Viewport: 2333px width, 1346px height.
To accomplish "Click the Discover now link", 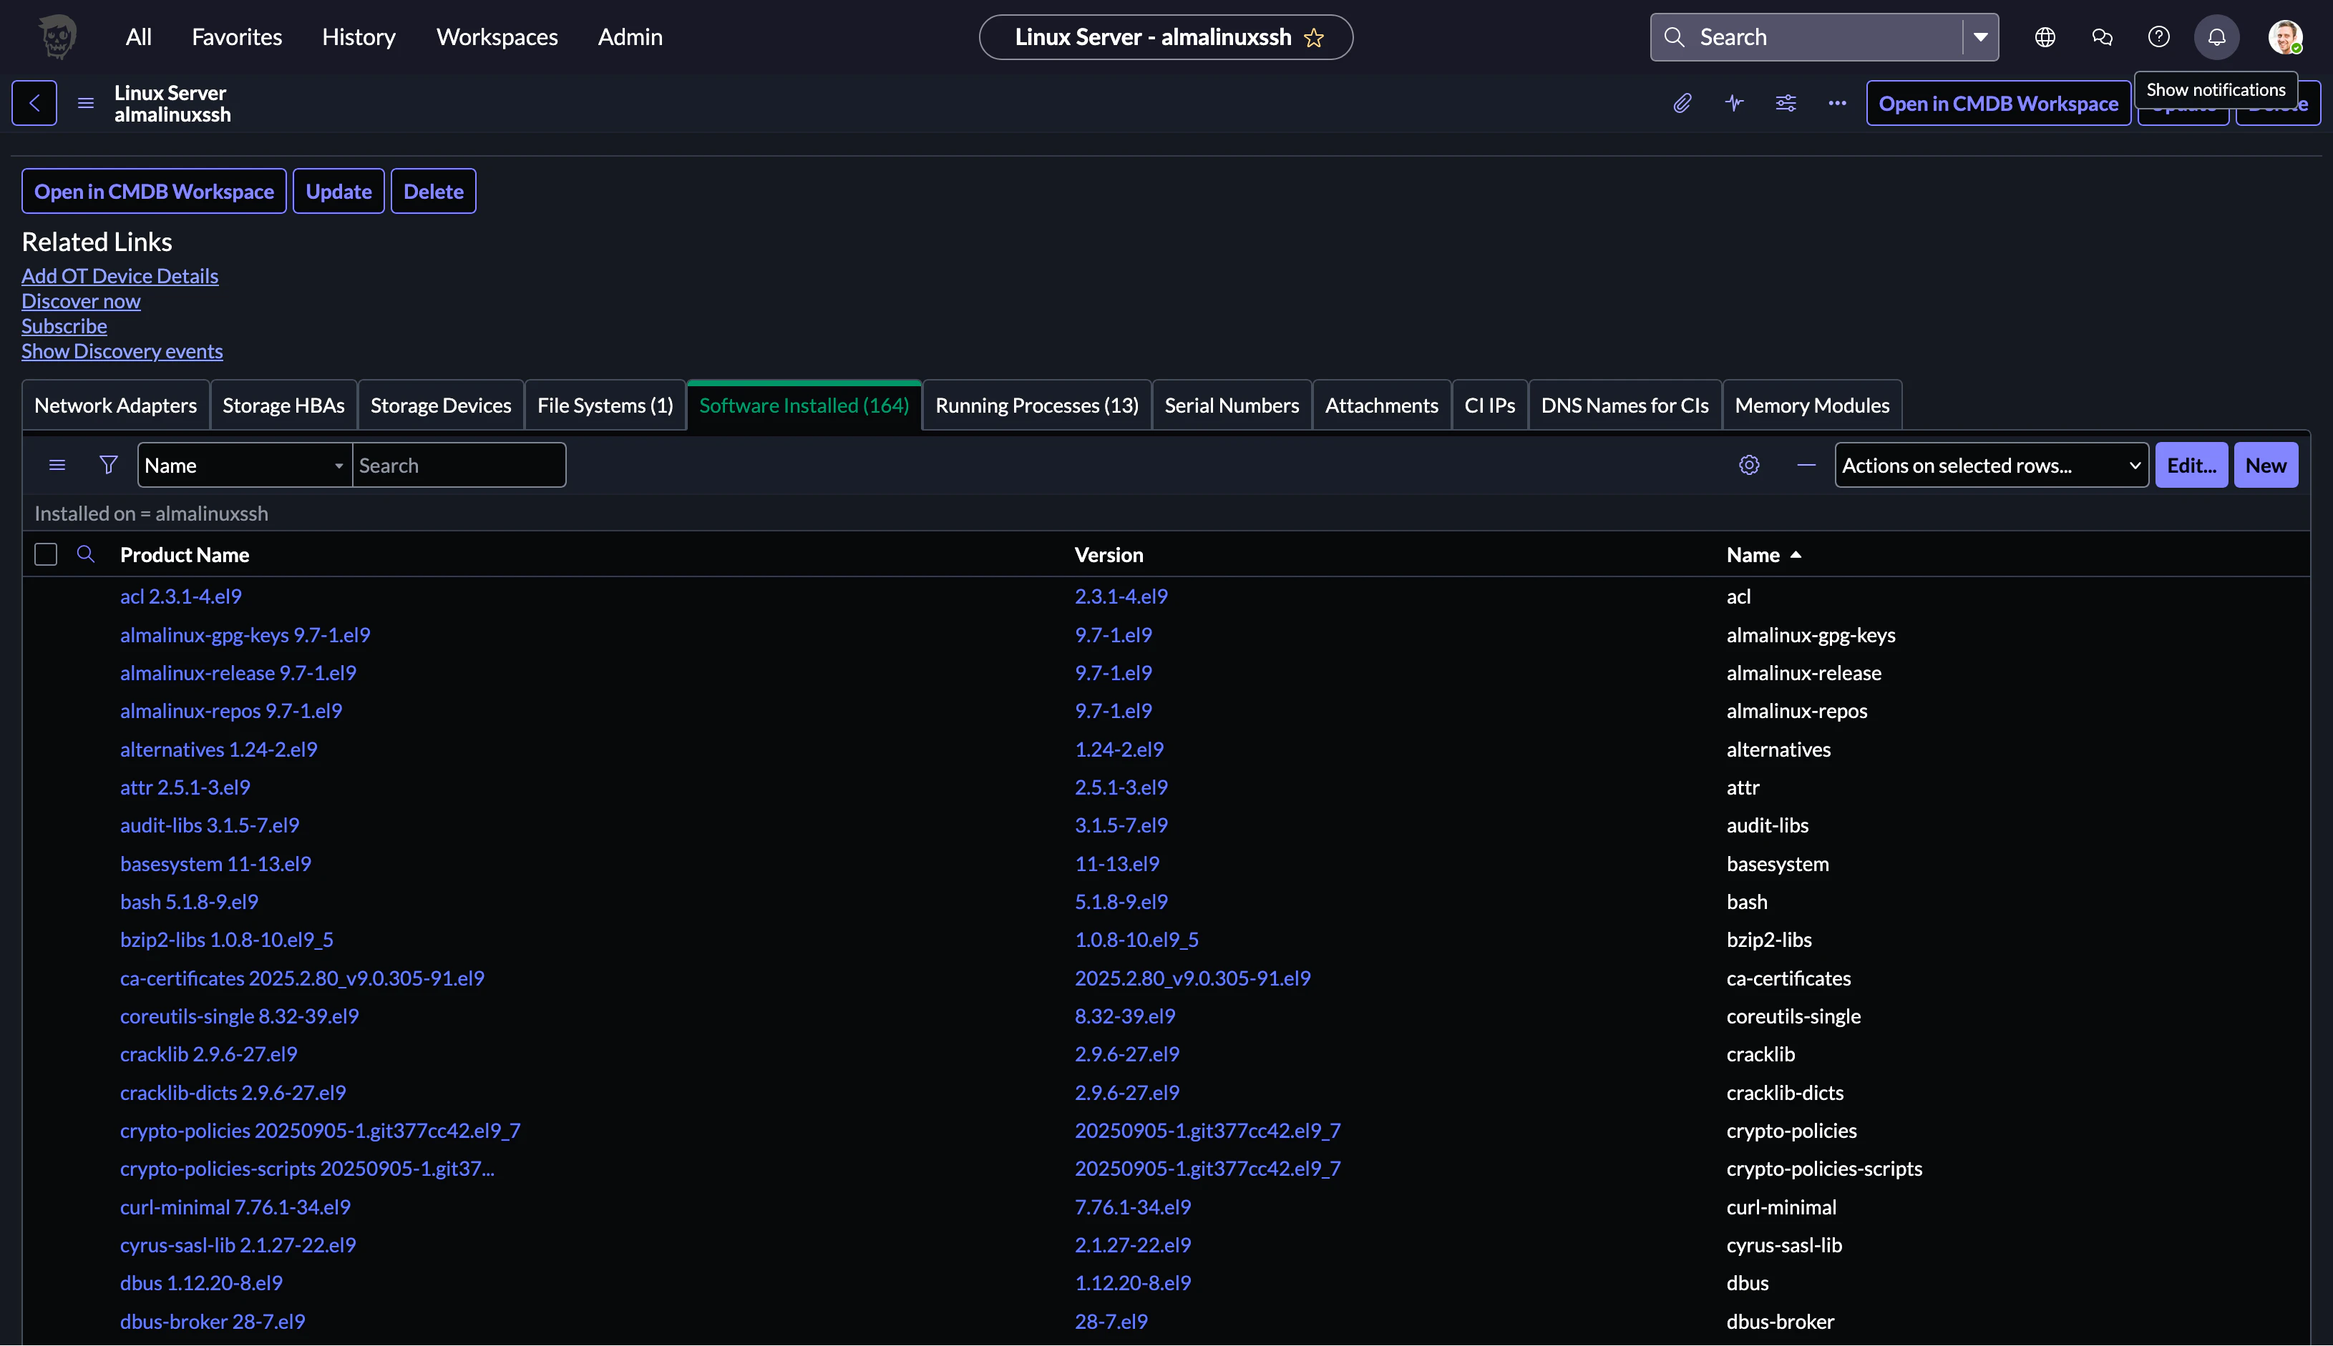I will (x=82, y=300).
